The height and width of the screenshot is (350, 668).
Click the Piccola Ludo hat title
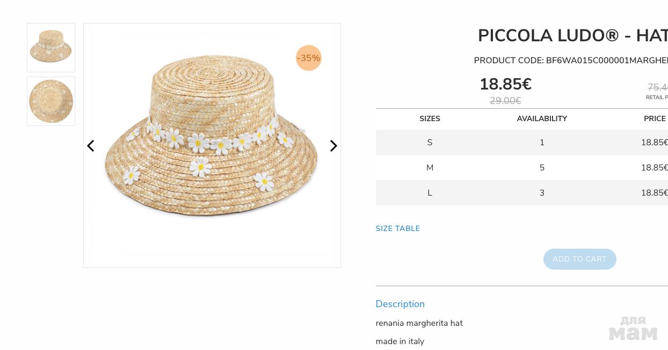coord(572,36)
